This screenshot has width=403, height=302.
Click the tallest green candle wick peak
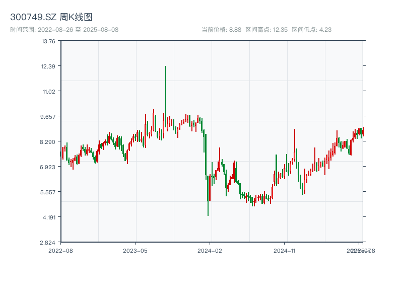click(165, 67)
